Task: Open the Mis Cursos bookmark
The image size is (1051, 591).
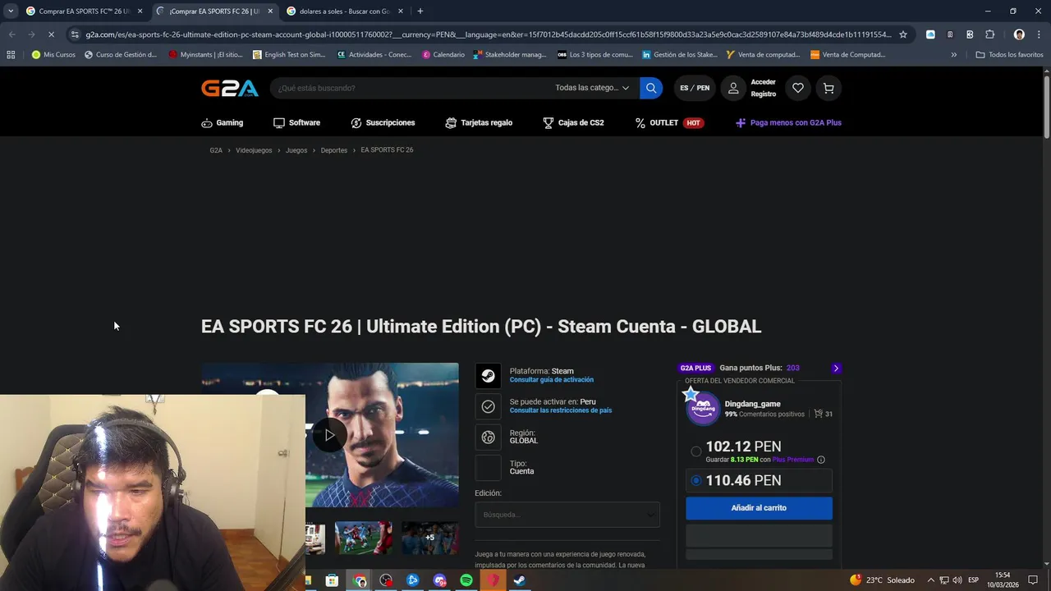Action: click(53, 55)
